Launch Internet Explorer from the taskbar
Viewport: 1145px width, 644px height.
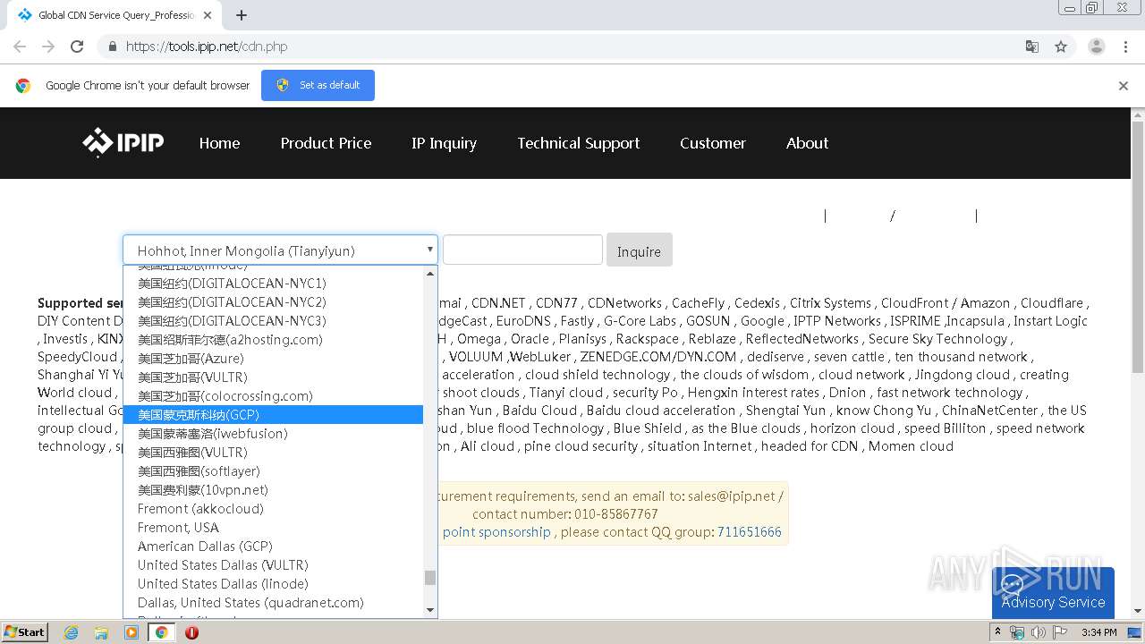72,632
